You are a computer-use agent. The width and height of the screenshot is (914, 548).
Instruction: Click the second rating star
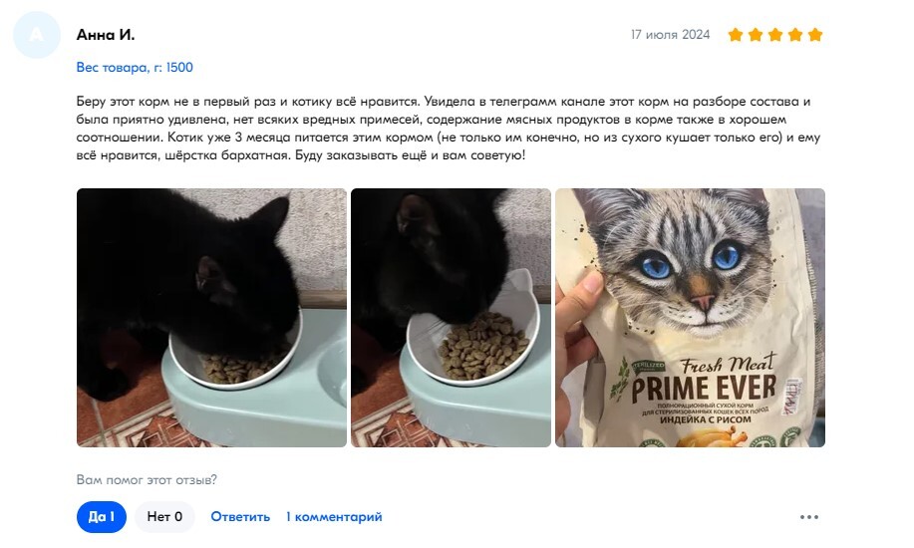point(756,35)
